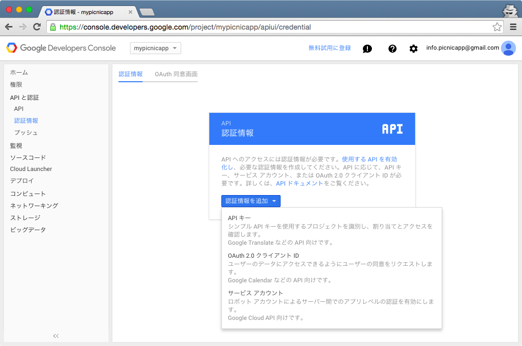Viewport: 522px width, 346px height.
Task: Click the blue API 認証情報 card header
Action: 312,129
